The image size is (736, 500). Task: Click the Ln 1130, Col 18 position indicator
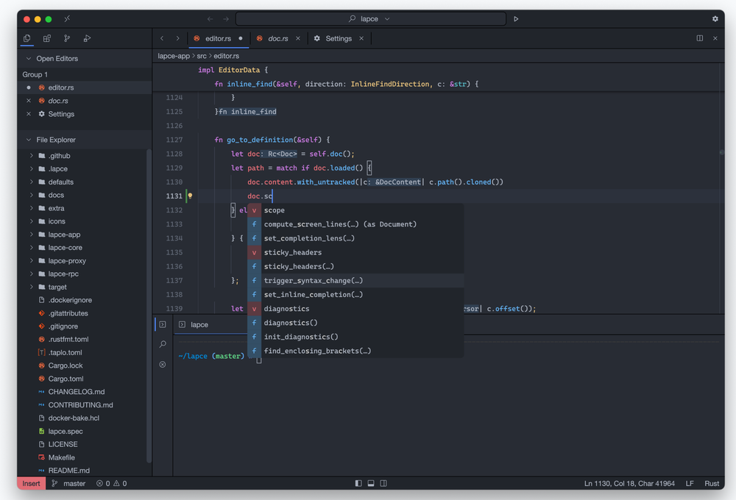click(629, 484)
